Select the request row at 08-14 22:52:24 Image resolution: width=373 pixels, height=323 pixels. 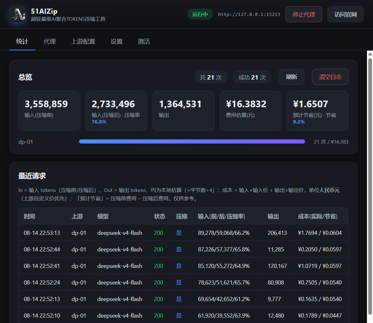coord(183,282)
